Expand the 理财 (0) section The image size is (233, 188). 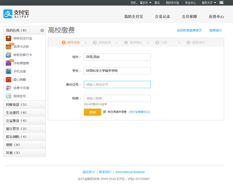pos(24,144)
